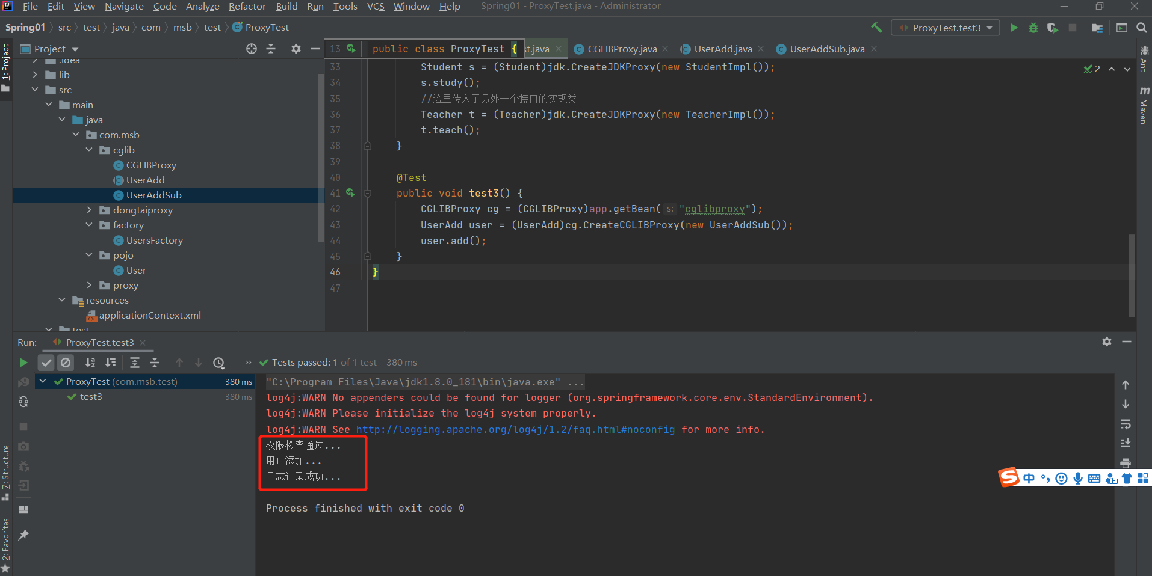Open test history clock icon
This screenshot has height=576, width=1152.
pyautogui.click(x=219, y=363)
